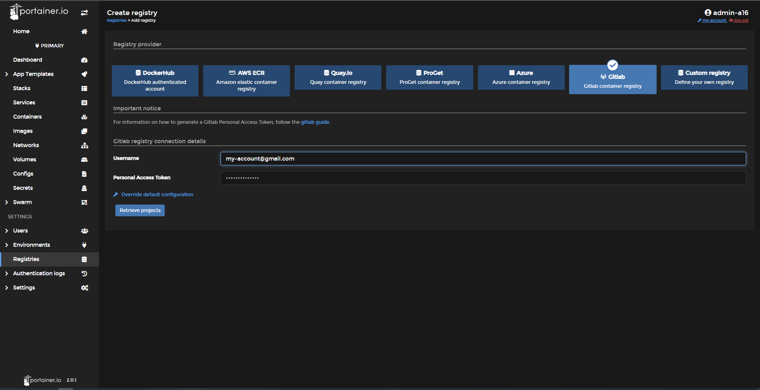Image resolution: width=760 pixels, height=390 pixels.
Task: Open the gitlab guide link
Action: [x=315, y=122]
